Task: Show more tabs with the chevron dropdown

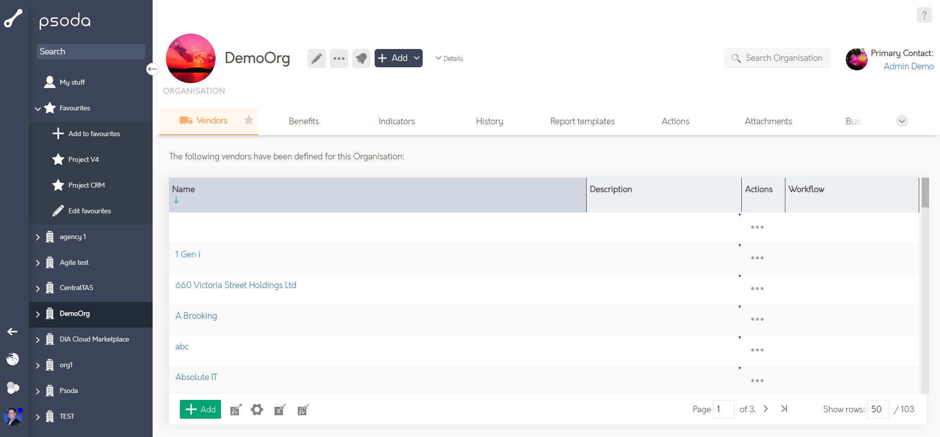Action: pyautogui.click(x=902, y=121)
